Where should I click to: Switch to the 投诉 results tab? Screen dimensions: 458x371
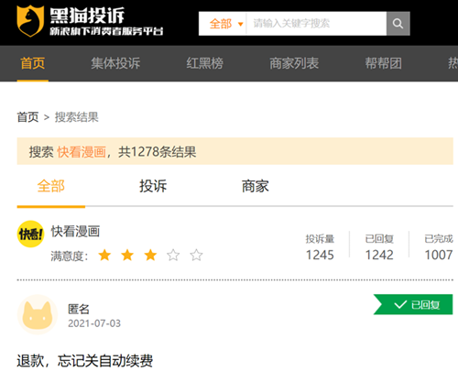pyautogui.click(x=153, y=186)
